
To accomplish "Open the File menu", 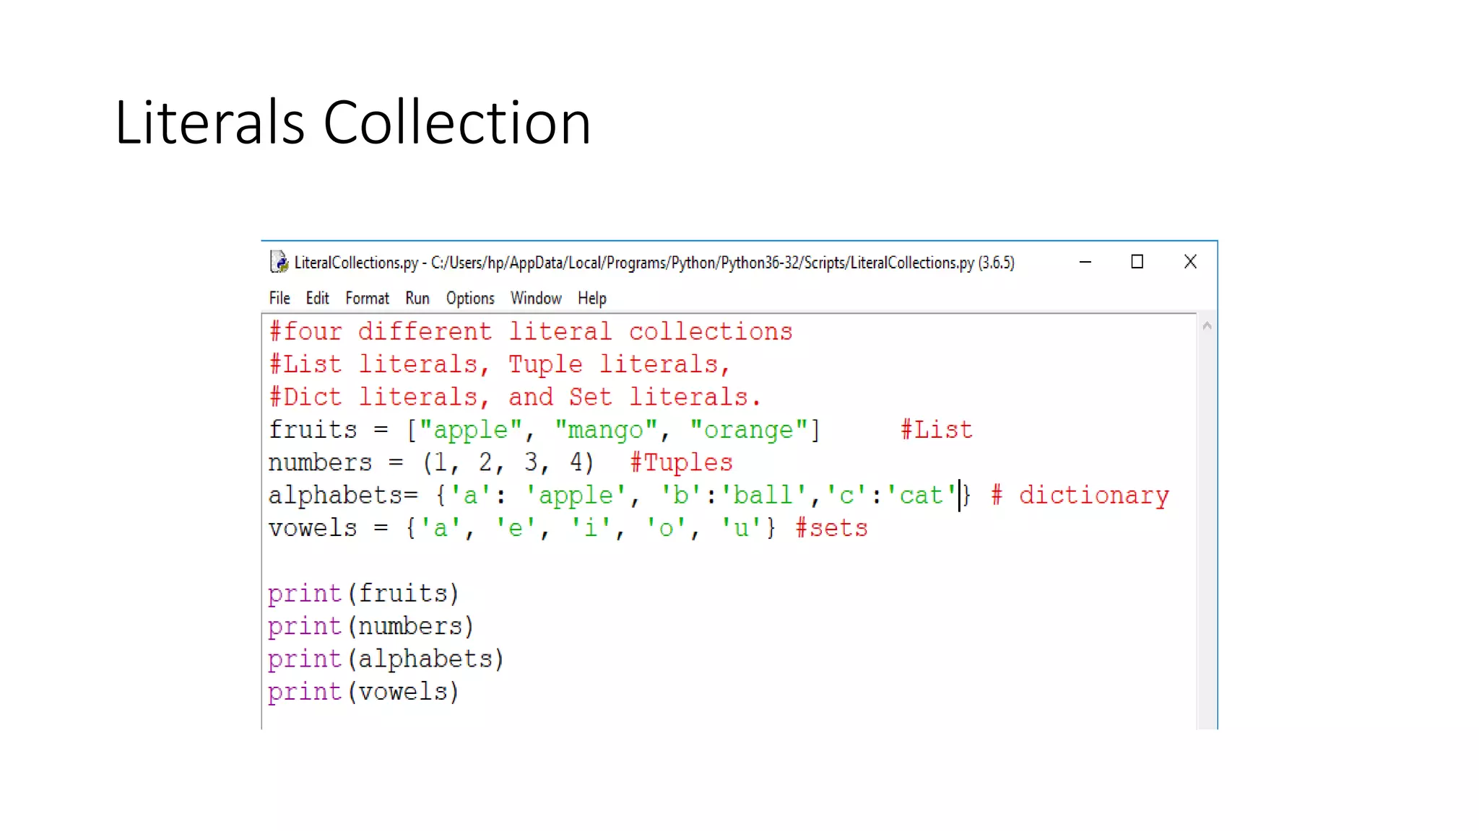I will 279,298.
